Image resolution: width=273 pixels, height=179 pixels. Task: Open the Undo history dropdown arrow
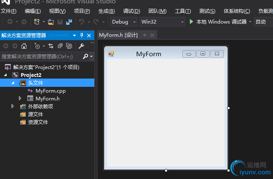pos(89,22)
